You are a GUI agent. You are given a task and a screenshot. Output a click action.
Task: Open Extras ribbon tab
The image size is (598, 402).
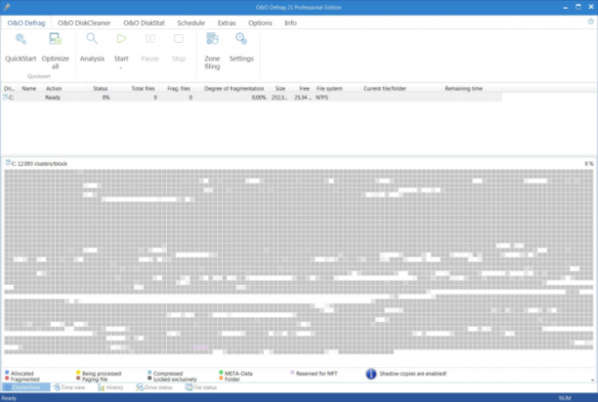(x=227, y=22)
